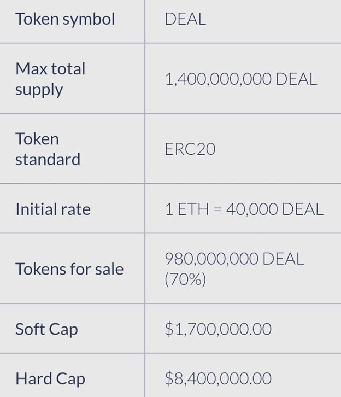Select the 980,000,000 DEAL sale amount

234,259
